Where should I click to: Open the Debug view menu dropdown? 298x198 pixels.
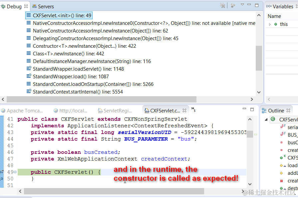click(x=242, y=5)
